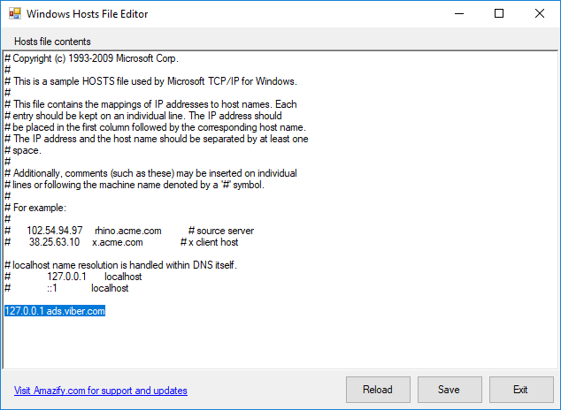Click the Exit button
This screenshot has width=561, height=410.
tap(520, 390)
